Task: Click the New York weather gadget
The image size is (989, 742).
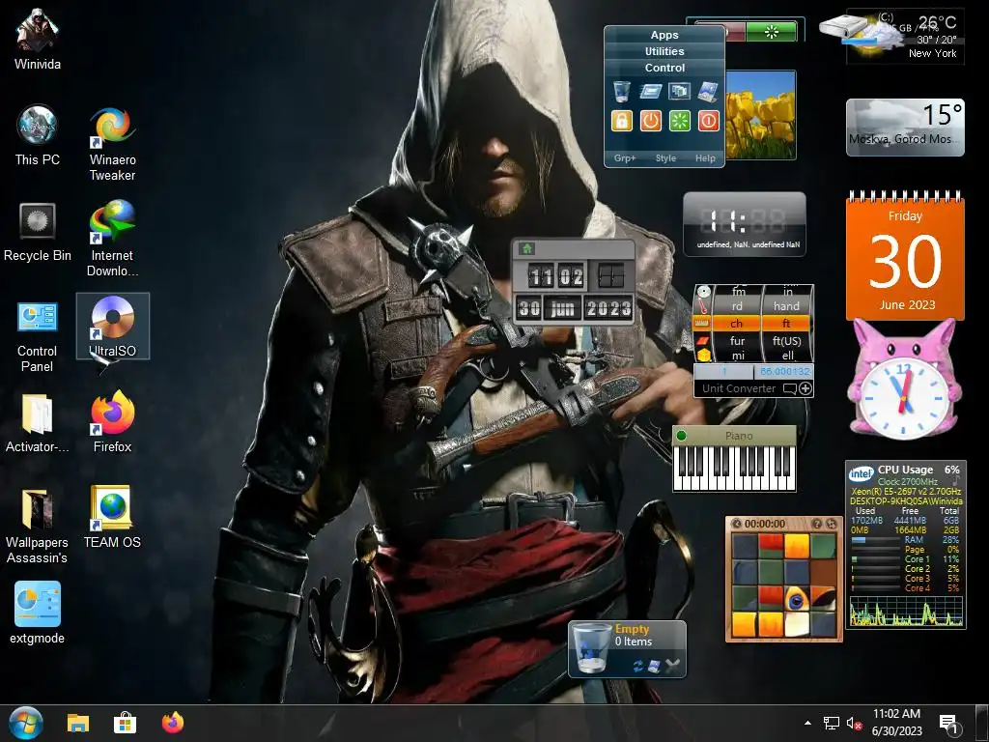Action: pos(905,36)
